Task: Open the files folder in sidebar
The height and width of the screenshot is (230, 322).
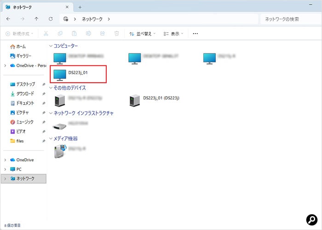Action: click(17, 141)
